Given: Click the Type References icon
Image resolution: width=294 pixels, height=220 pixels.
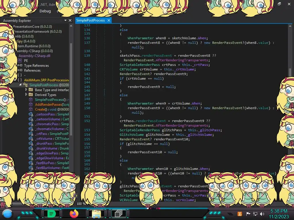Looking at the screenshot, I should (20, 66).
